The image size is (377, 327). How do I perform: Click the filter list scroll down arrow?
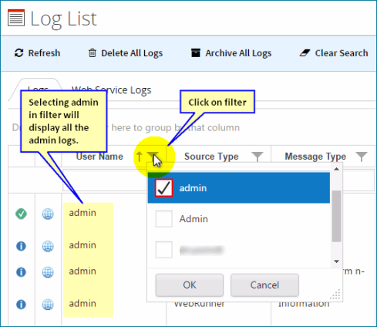click(x=336, y=261)
